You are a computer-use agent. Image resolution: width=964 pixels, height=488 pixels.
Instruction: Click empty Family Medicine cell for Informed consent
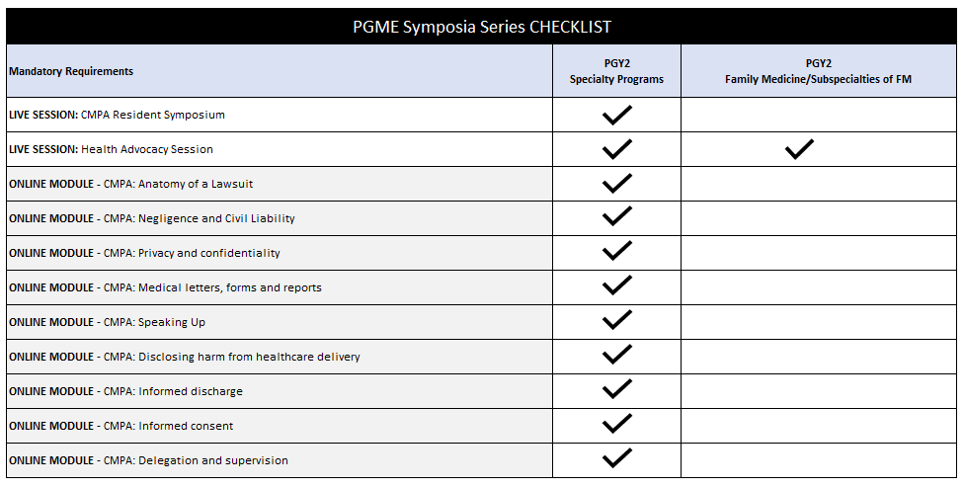coord(818,426)
